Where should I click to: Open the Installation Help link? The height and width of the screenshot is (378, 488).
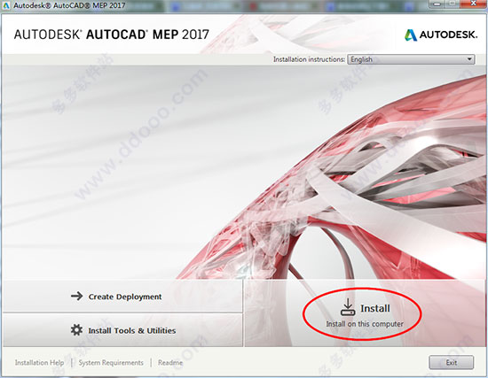pos(39,363)
